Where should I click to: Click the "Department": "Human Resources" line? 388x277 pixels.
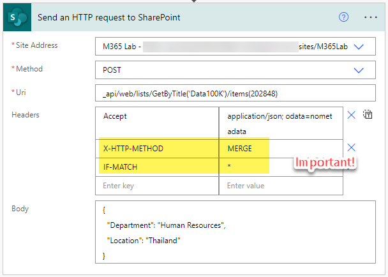click(166, 225)
